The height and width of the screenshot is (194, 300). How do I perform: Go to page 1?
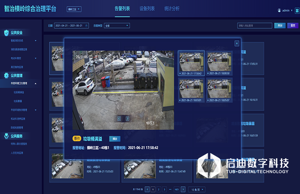(153, 189)
